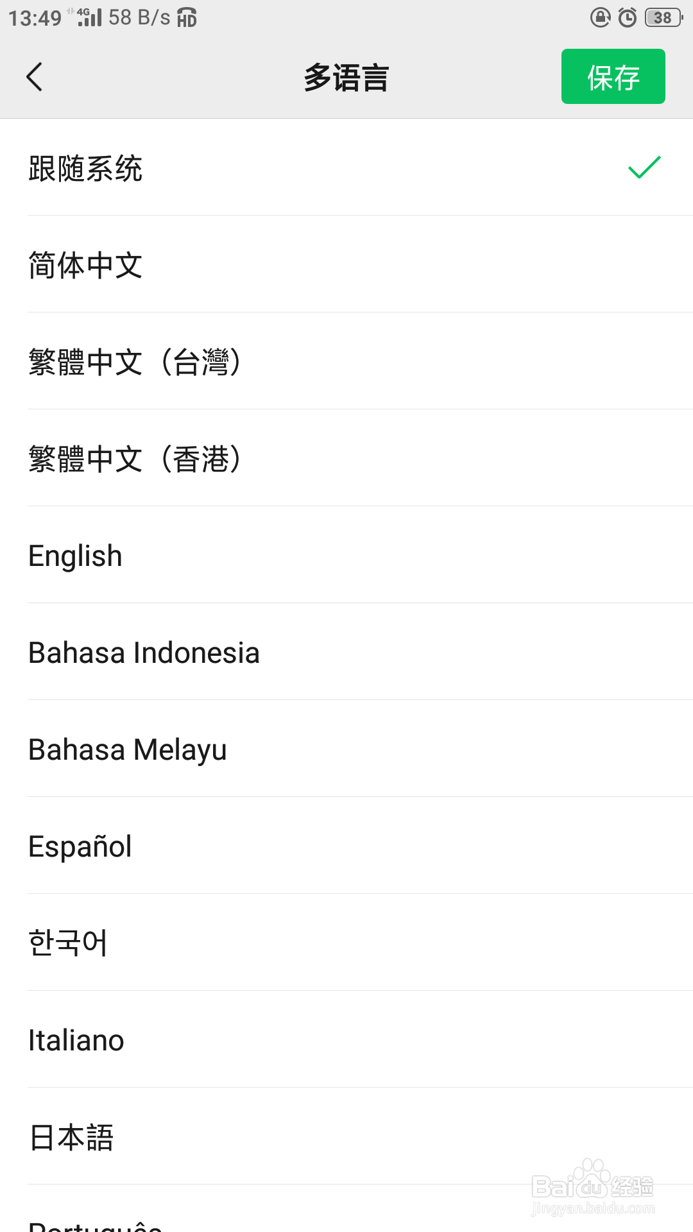The image size is (693, 1232).
Task: Pick Bahasa Indonesia language
Action: point(144,653)
